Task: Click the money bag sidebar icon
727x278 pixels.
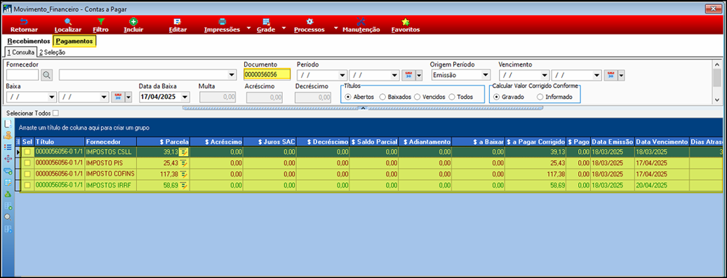Action: click(8, 194)
